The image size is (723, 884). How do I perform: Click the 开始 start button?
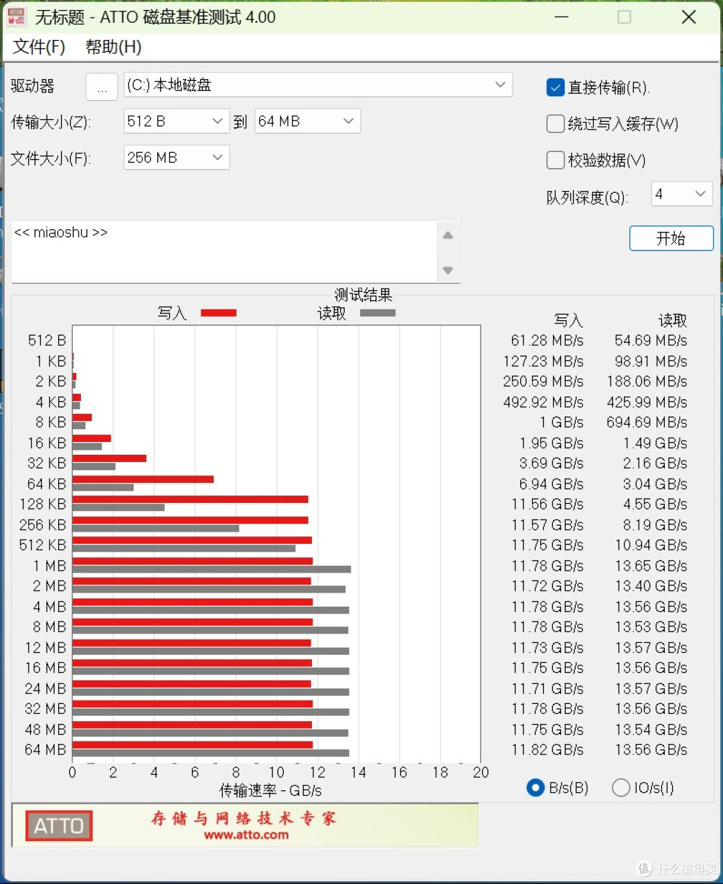pyautogui.click(x=671, y=238)
